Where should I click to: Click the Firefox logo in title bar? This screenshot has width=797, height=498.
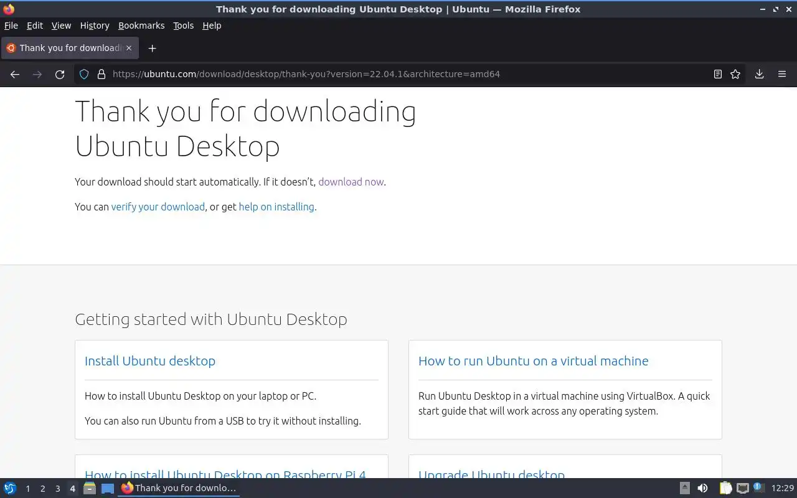9,9
